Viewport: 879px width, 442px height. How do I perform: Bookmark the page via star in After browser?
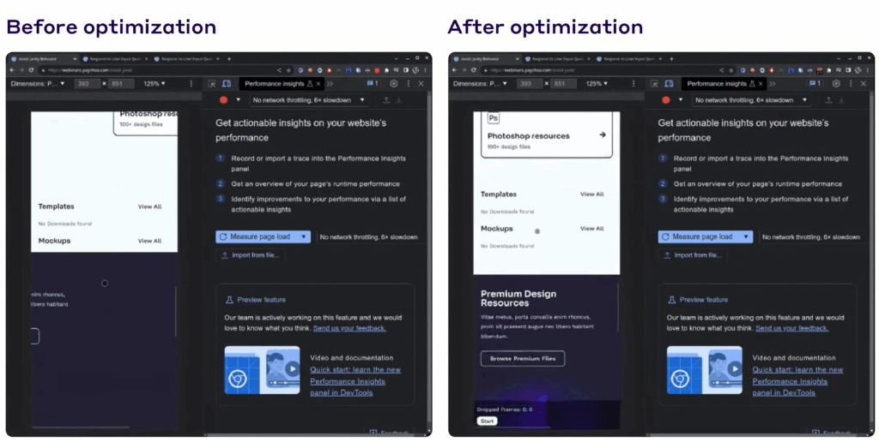(x=731, y=70)
